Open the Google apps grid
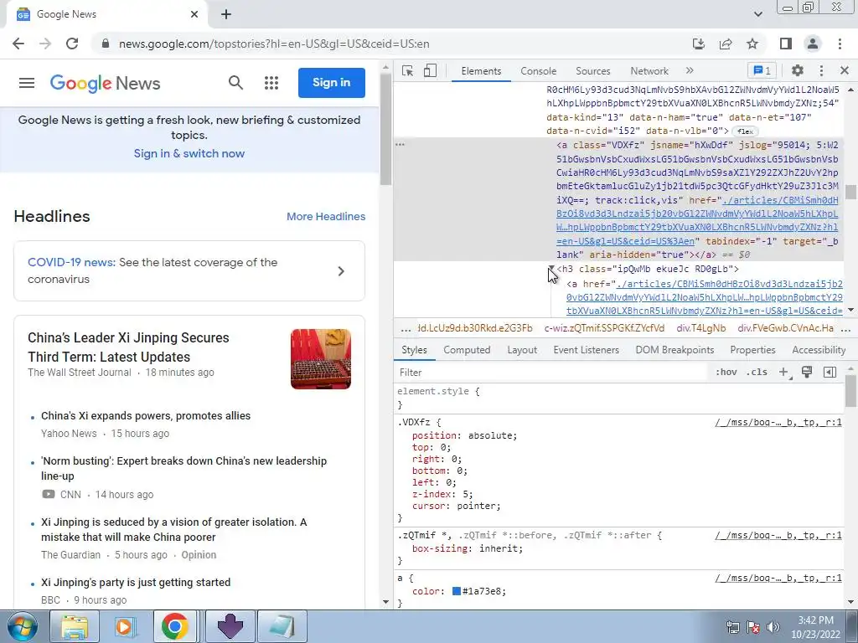 [271, 83]
